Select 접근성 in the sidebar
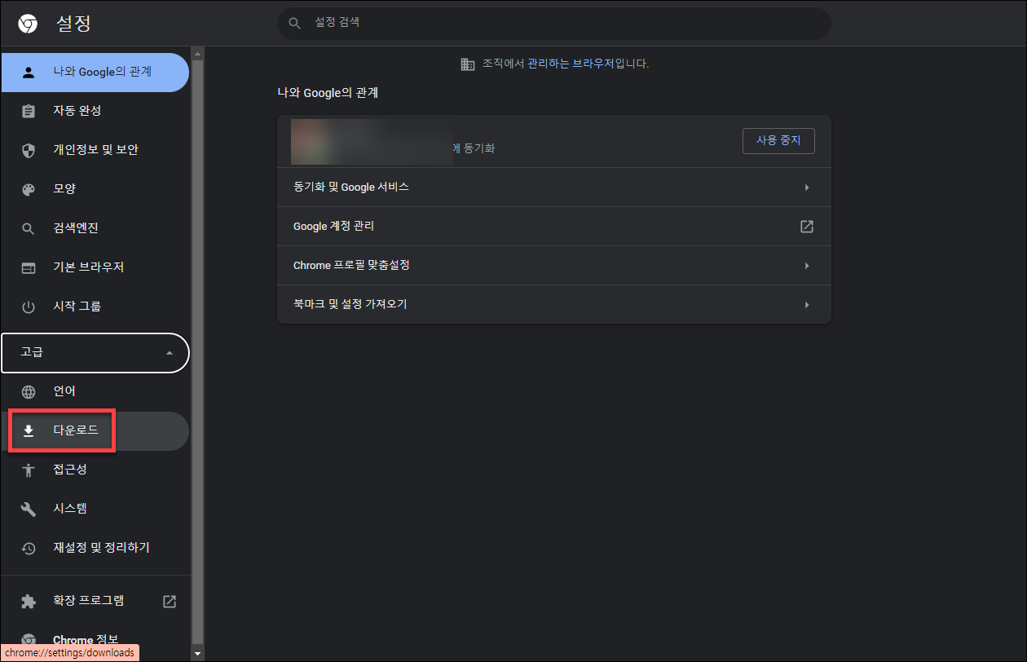 click(x=95, y=470)
